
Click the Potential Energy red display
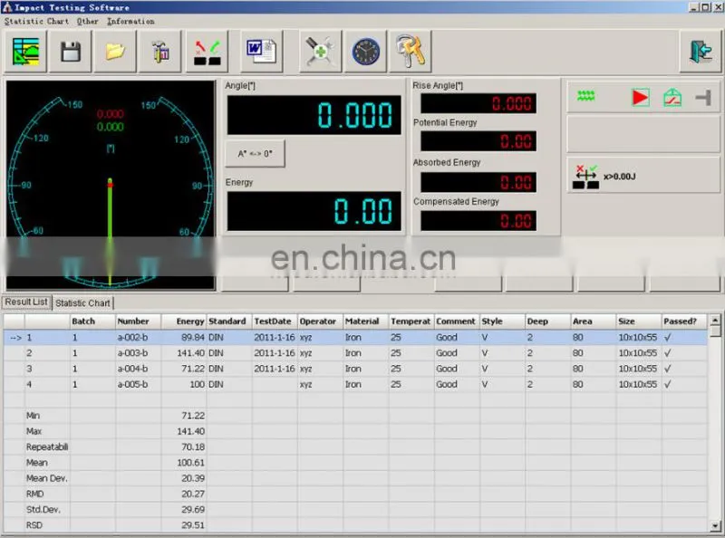click(x=478, y=141)
